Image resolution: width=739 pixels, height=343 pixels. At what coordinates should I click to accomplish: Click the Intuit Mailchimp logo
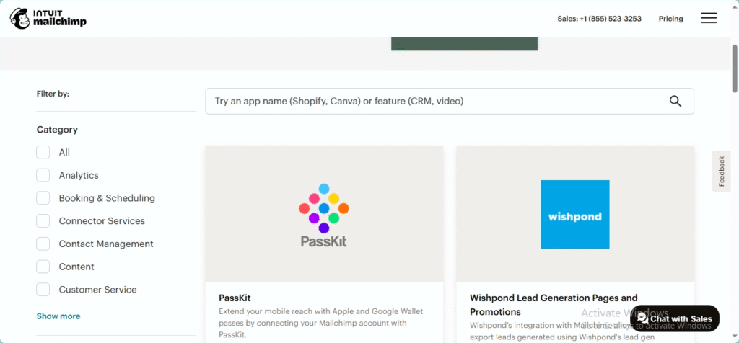coord(48,18)
